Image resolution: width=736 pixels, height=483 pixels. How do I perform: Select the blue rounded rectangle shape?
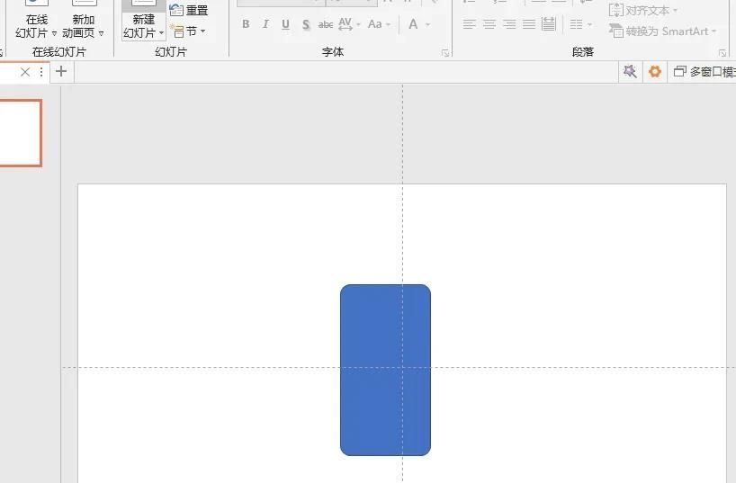pyautogui.click(x=385, y=370)
